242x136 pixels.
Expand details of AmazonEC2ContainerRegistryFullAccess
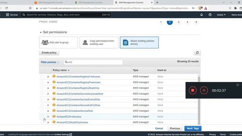coord(48,77)
